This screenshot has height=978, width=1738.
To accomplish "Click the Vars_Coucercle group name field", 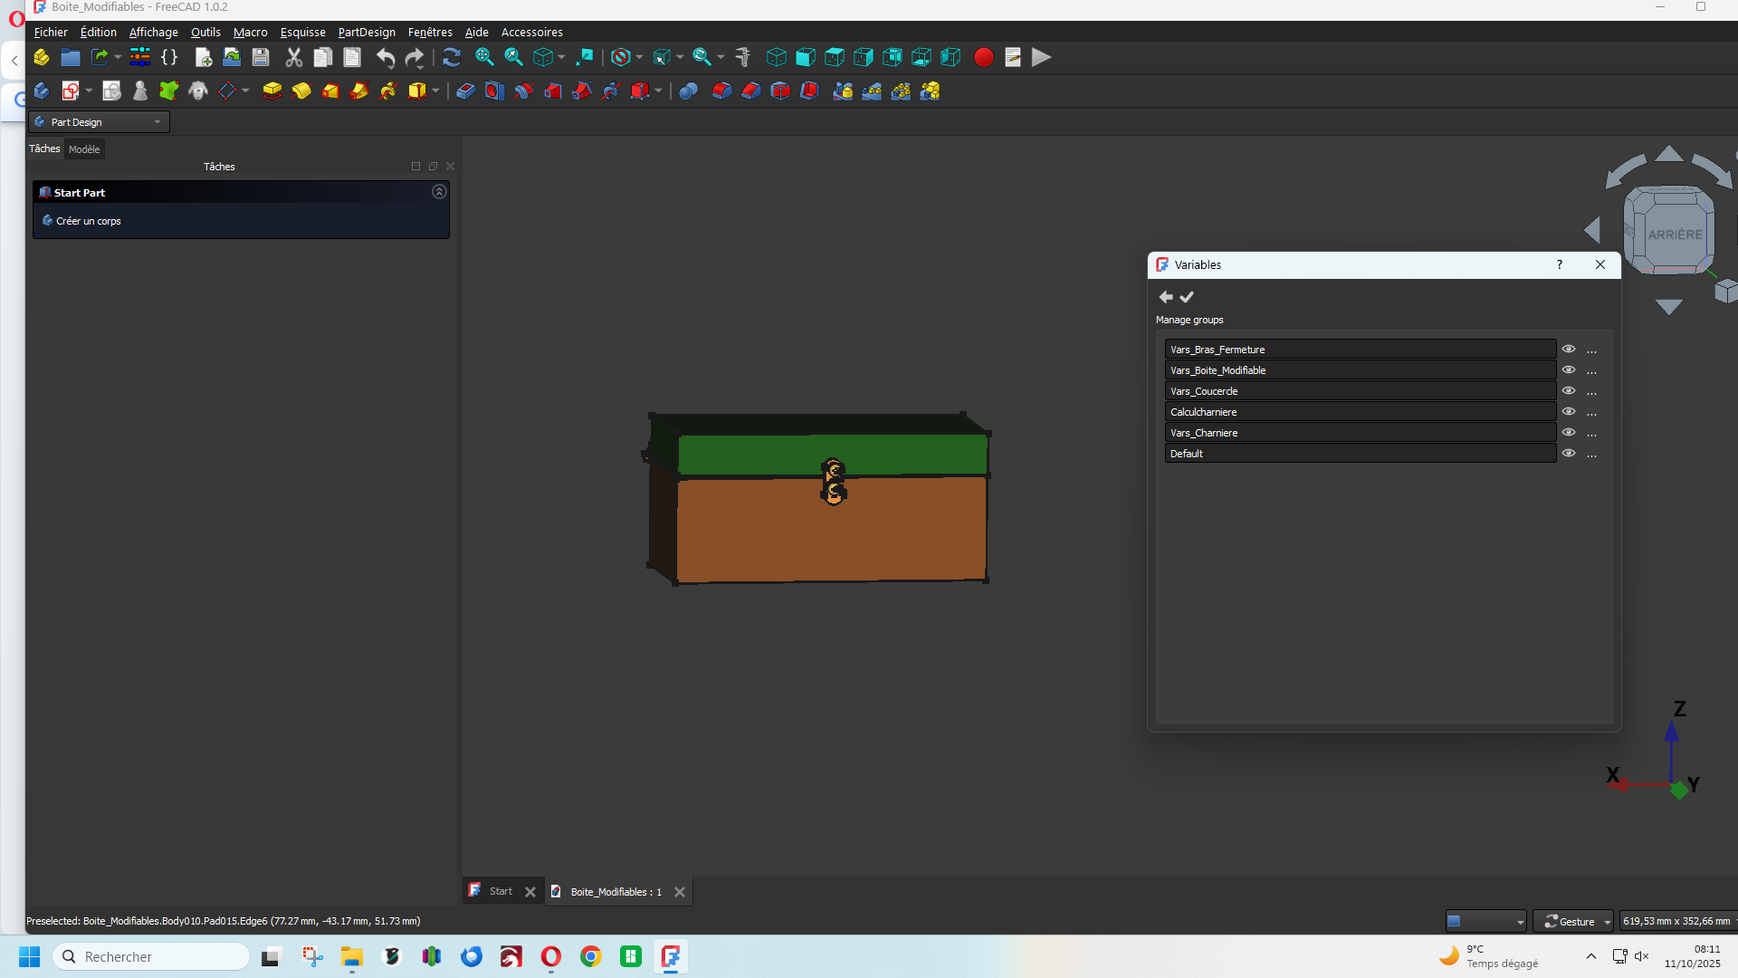I will [x=1360, y=391].
